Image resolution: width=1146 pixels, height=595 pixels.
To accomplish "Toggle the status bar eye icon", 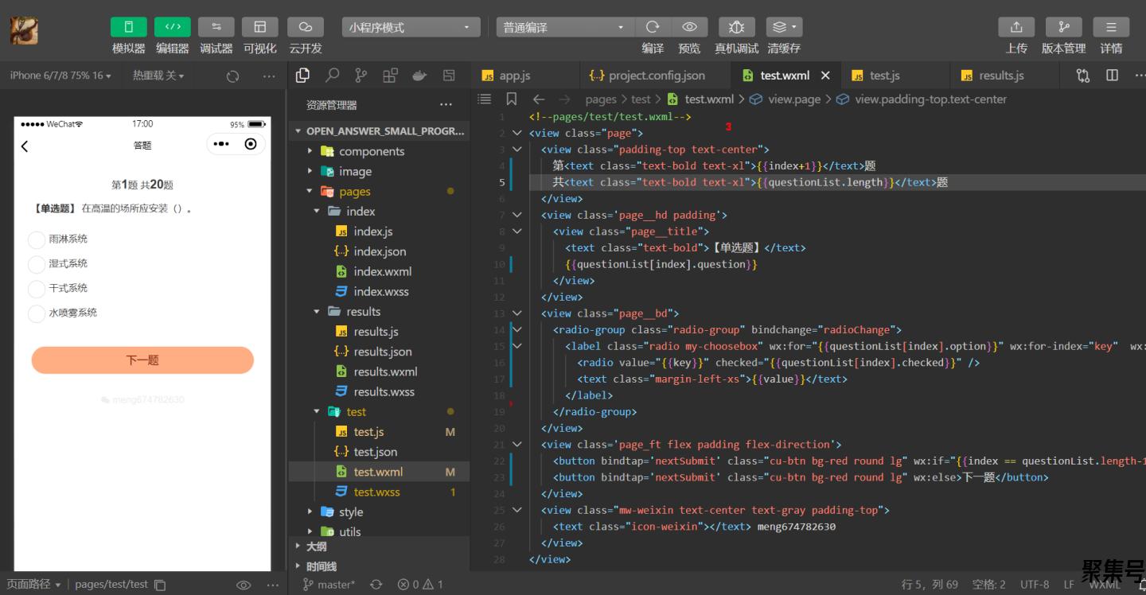I will (244, 585).
